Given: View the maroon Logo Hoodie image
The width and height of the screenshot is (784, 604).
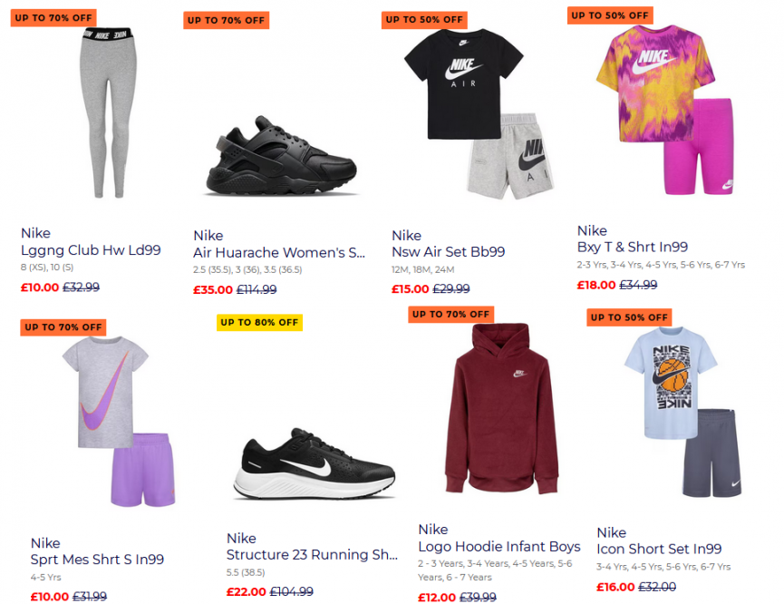Looking at the screenshot, I should click(501, 408).
